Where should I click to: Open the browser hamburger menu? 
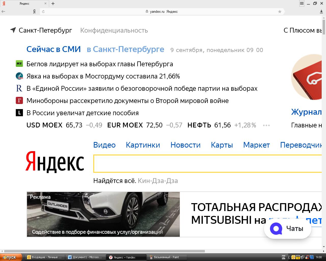click(302, 3)
